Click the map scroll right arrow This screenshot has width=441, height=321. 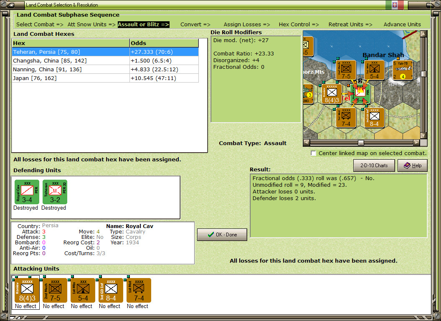click(416, 143)
